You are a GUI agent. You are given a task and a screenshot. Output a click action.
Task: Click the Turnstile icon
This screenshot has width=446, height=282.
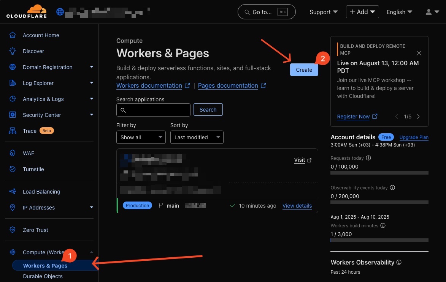pos(13,169)
